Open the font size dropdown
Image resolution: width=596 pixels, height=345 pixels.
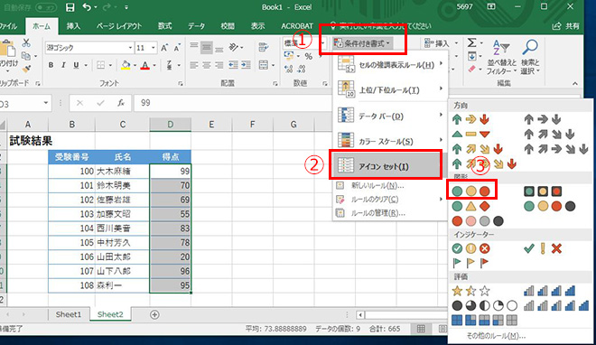154,48
